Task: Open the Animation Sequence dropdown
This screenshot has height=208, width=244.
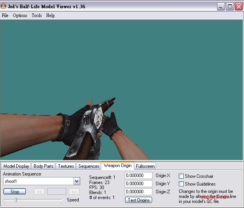Action: [x=76, y=181]
